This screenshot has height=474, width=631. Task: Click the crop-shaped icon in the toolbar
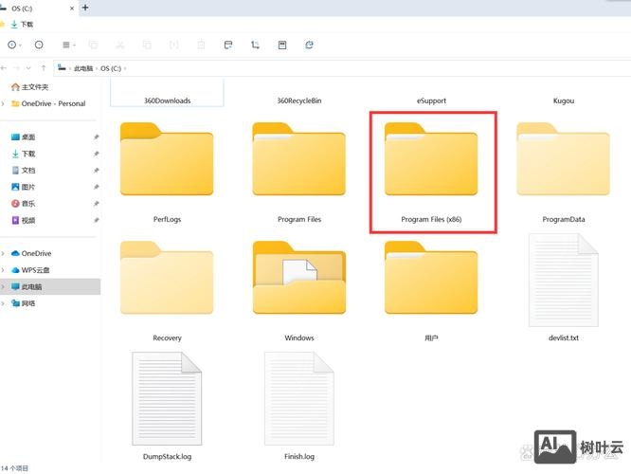pyautogui.click(x=255, y=45)
